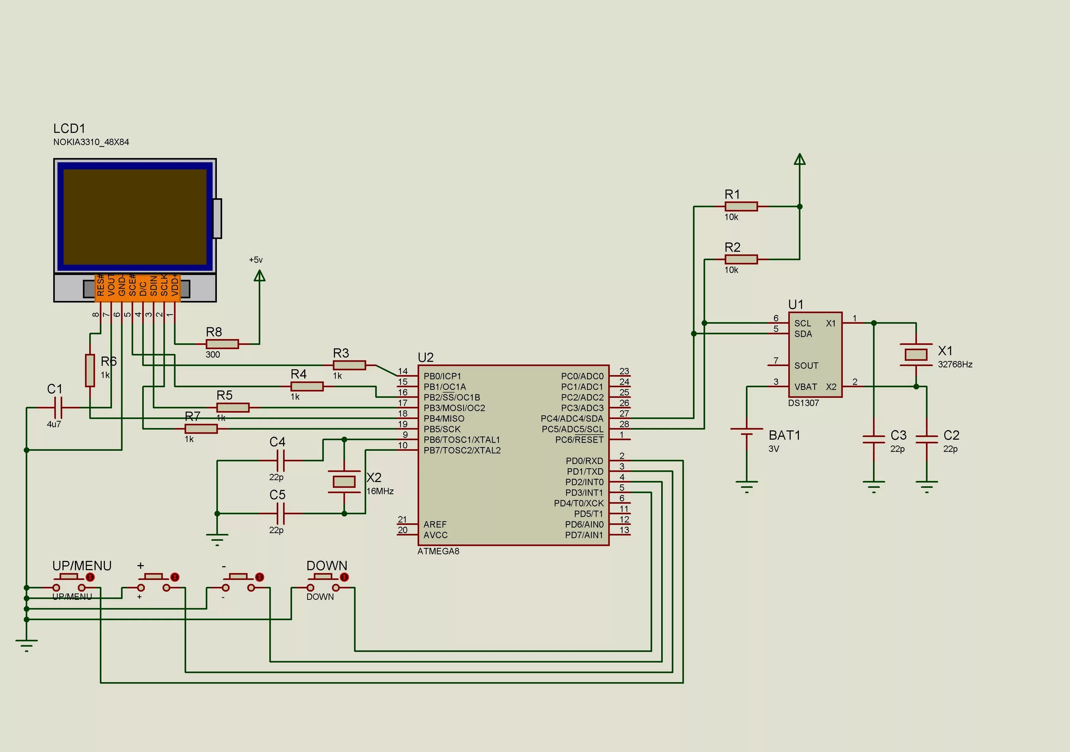Toggle the - pushbutton red actuator

260,577
